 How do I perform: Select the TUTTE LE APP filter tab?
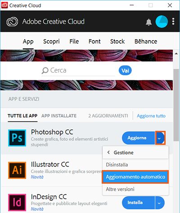22,116
